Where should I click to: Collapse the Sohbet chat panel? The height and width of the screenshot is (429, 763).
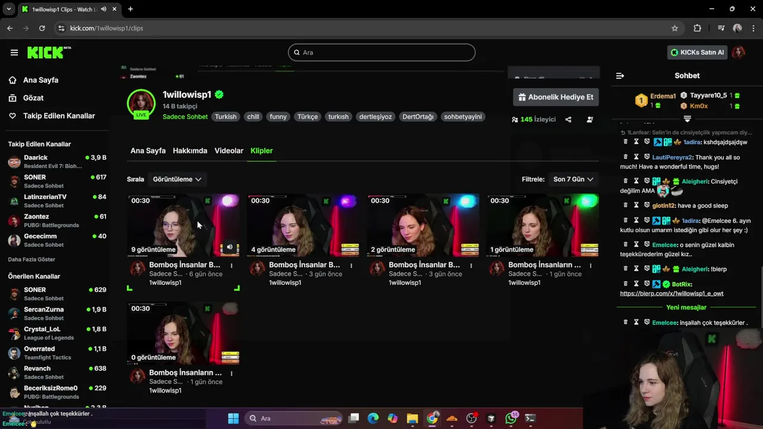click(620, 76)
